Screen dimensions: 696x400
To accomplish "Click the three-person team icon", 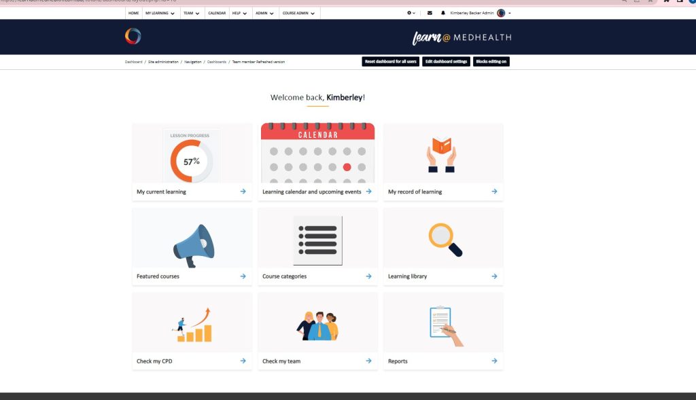I will (318, 326).
